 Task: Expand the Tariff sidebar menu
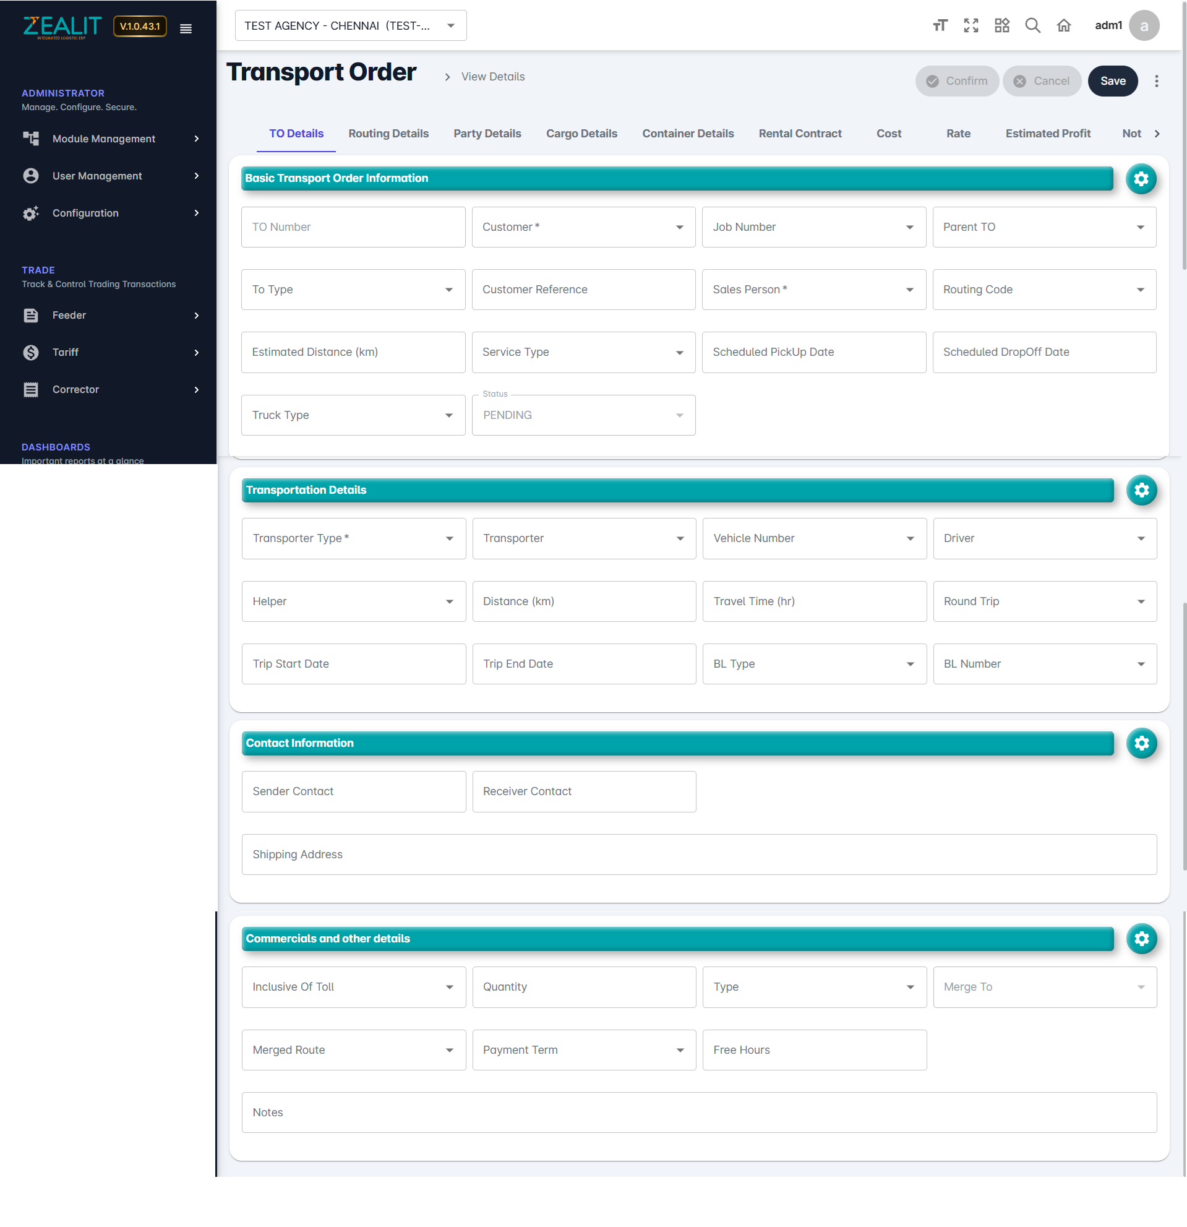(x=110, y=353)
